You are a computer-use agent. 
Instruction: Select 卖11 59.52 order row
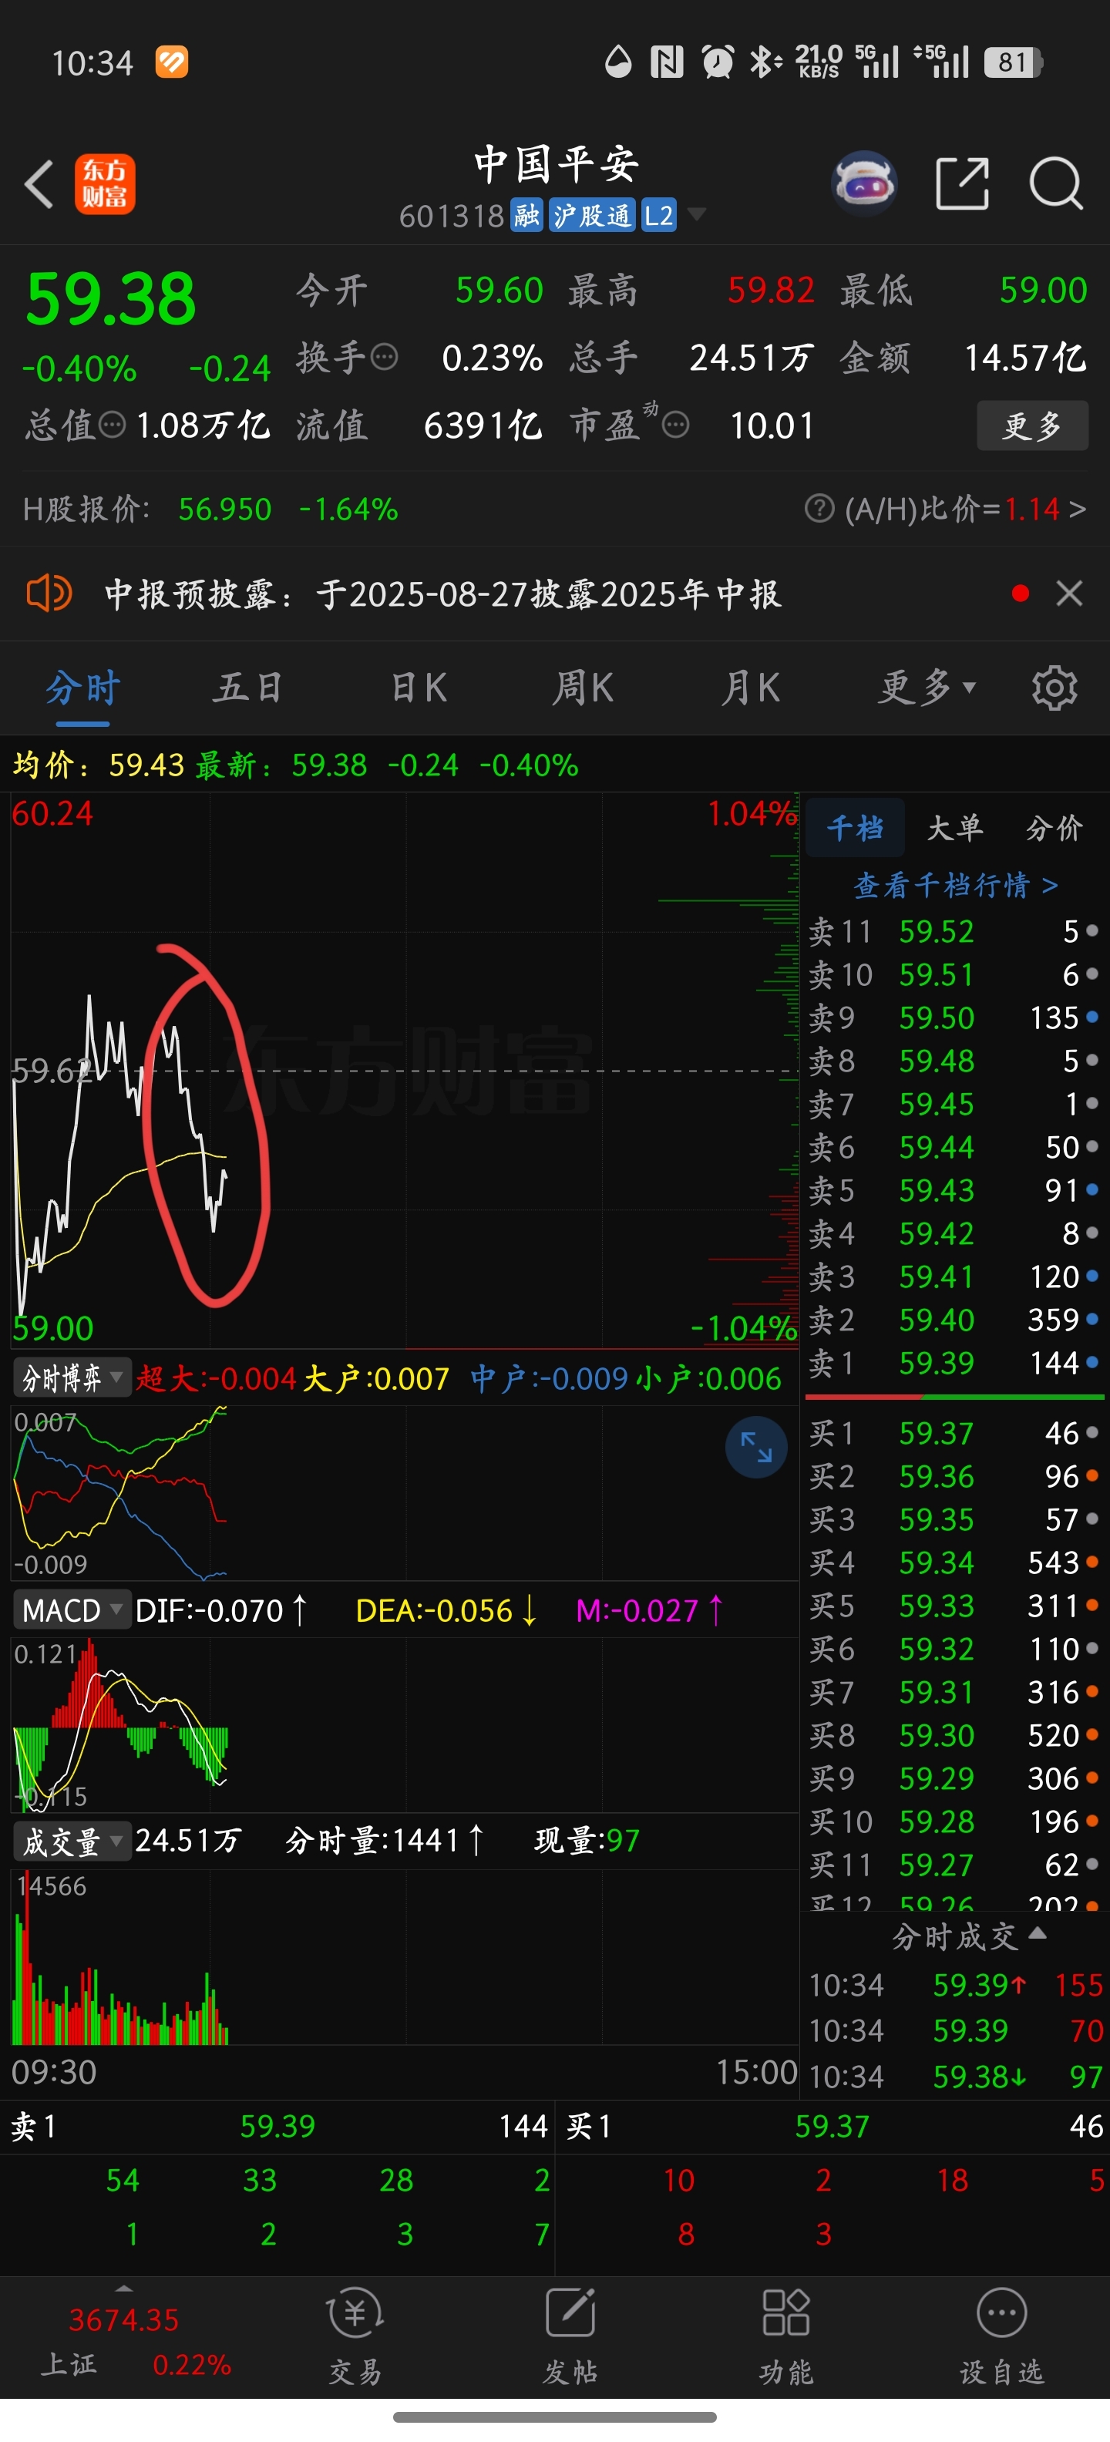pos(954,931)
